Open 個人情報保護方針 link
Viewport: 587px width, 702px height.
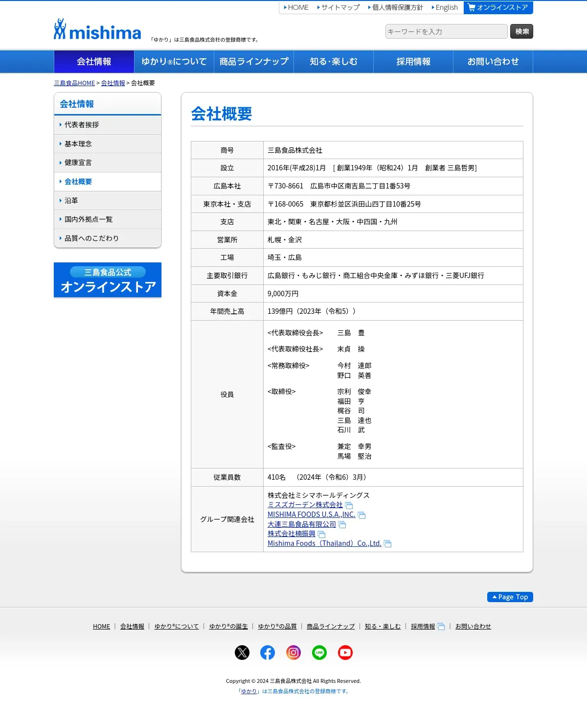[x=396, y=7]
